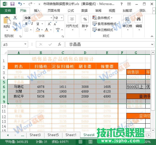Image resolution: width=156 pixels, height=145 pixels.
Task: Click the Copy icon
Action: (15, 24)
